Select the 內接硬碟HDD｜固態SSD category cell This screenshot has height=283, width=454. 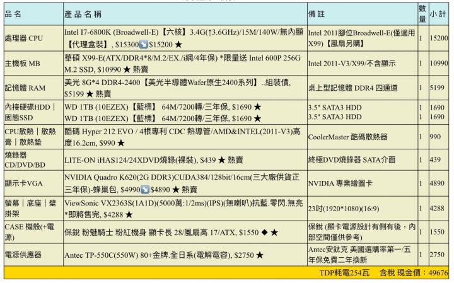tap(33, 113)
